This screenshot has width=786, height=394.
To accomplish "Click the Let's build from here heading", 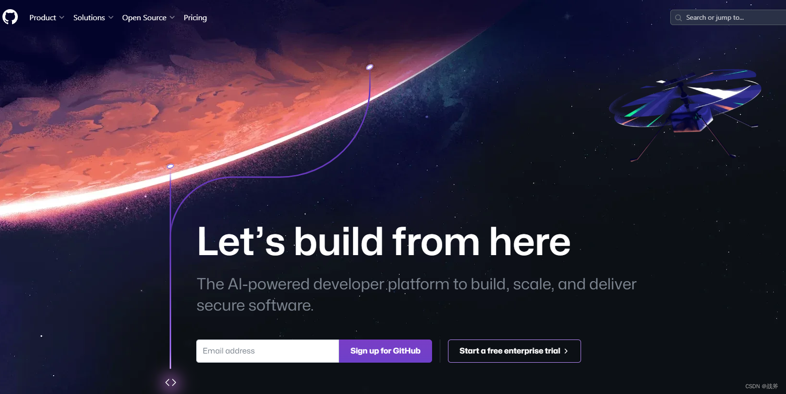I will (x=384, y=241).
